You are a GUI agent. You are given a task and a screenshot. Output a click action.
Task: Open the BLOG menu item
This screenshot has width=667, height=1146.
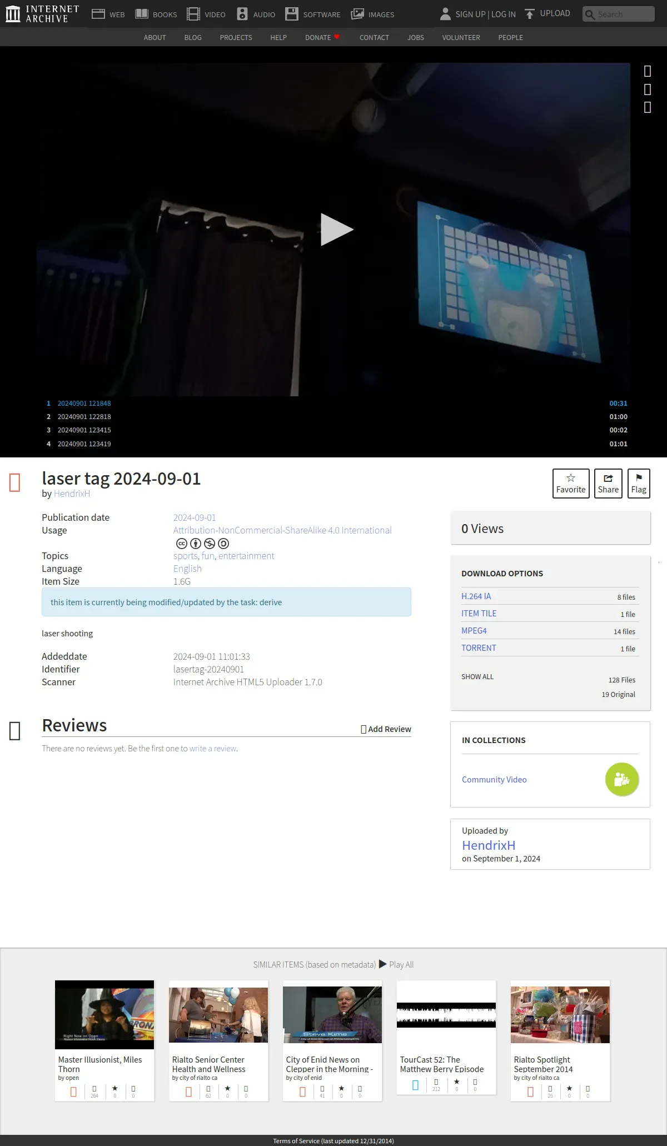(x=193, y=37)
